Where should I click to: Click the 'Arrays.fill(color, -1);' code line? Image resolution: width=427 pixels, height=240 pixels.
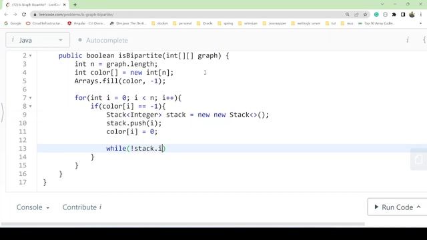tap(120, 81)
